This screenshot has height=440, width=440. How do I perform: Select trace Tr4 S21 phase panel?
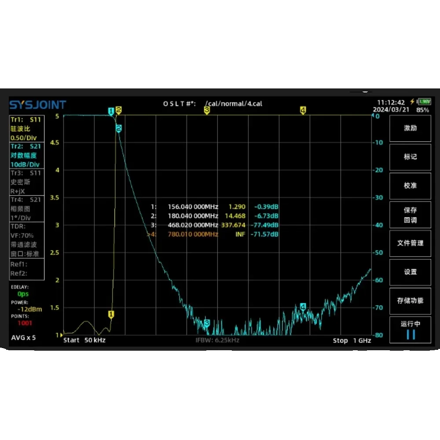pyautogui.click(x=27, y=209)
